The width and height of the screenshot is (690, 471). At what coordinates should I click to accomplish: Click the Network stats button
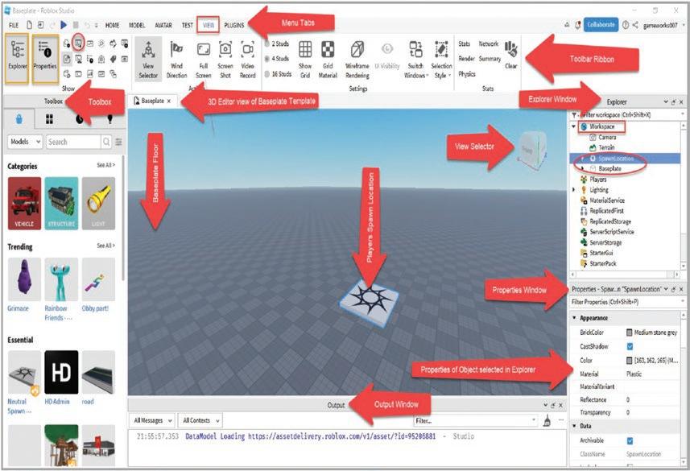click(x=489, y=43)
